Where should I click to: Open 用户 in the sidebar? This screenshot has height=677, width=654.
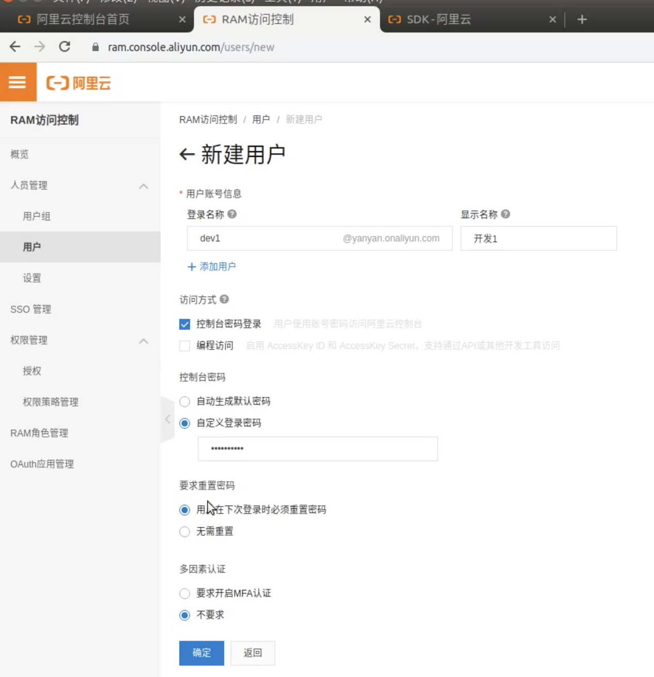point(80,247)
